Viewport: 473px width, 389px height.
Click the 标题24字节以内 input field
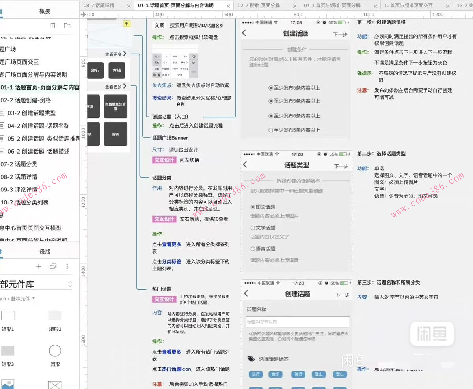[x=298, y=322]
